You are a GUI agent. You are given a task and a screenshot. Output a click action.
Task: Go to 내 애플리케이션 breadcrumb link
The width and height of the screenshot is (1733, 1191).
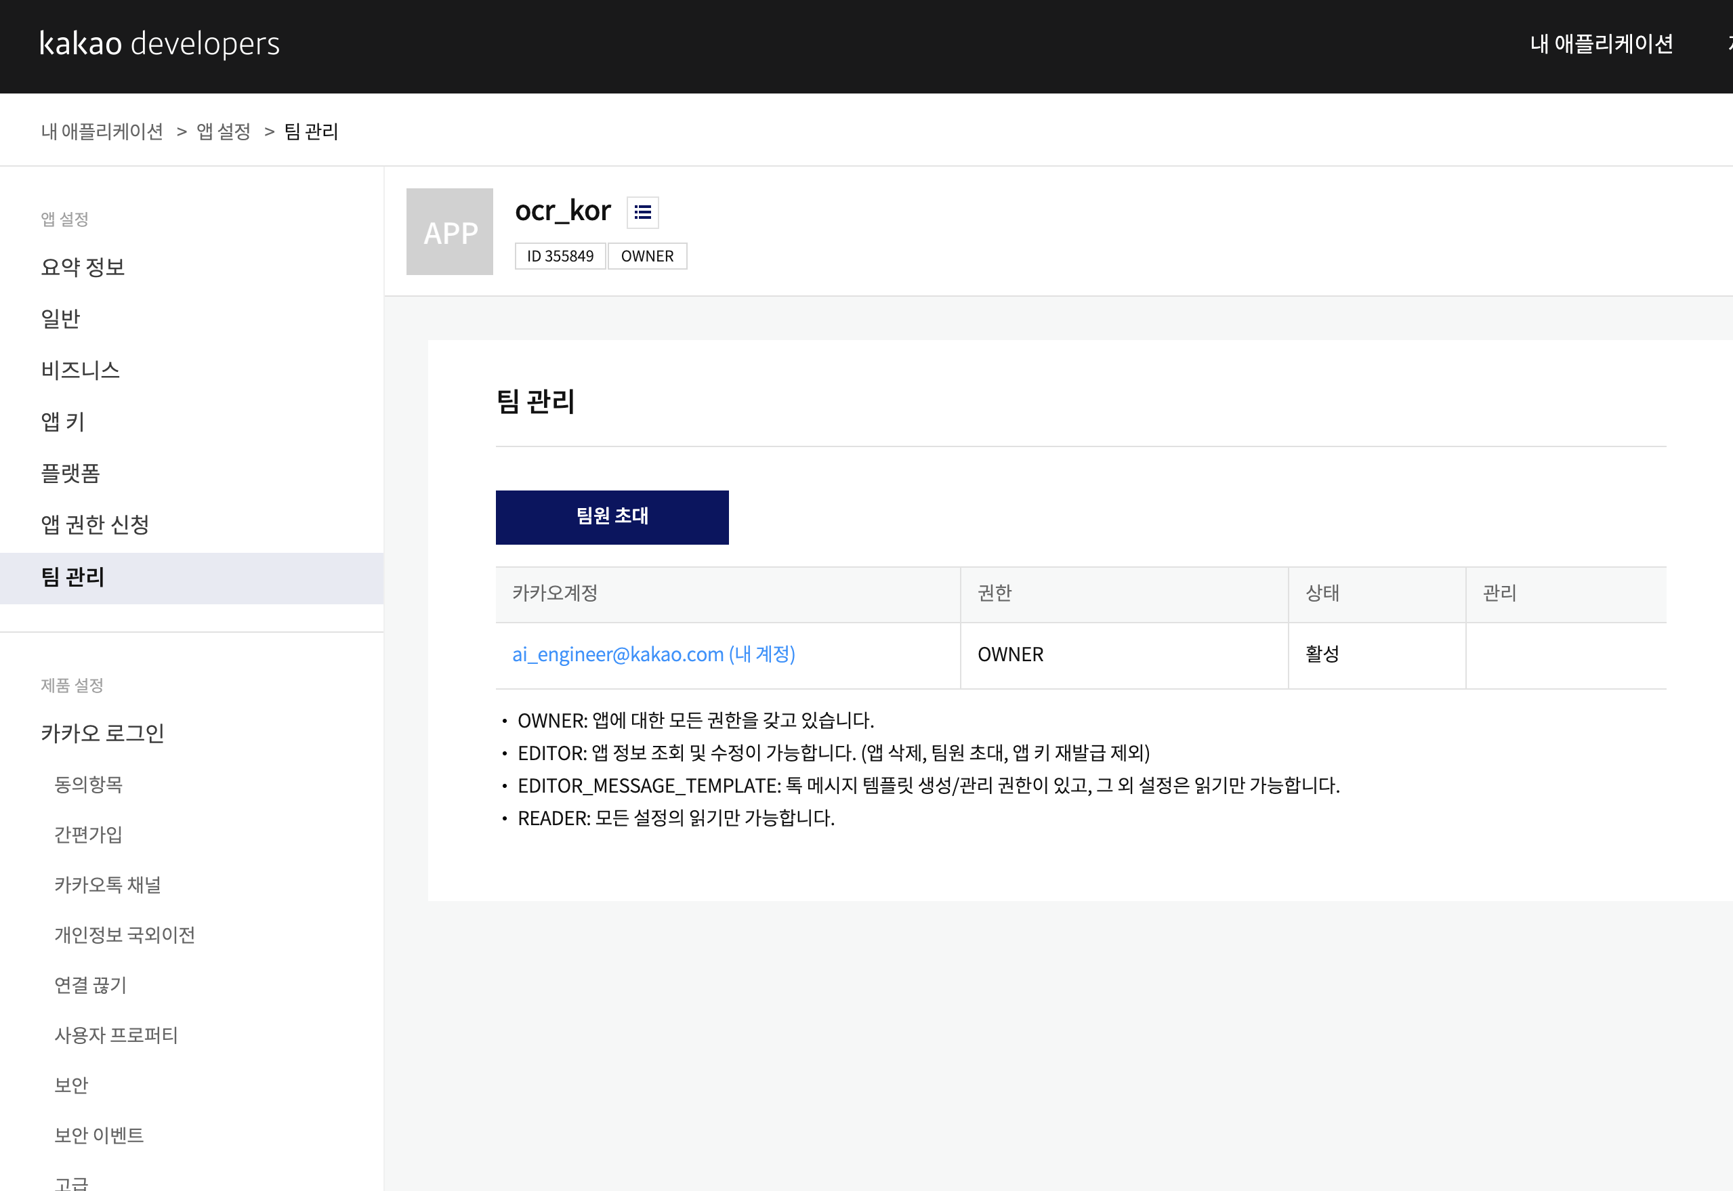pos(102,131)
